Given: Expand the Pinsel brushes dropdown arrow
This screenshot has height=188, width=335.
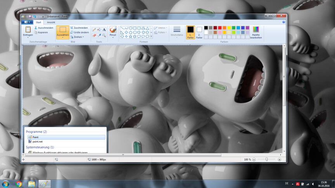Looking at the screenshot, I should [113, 38].
